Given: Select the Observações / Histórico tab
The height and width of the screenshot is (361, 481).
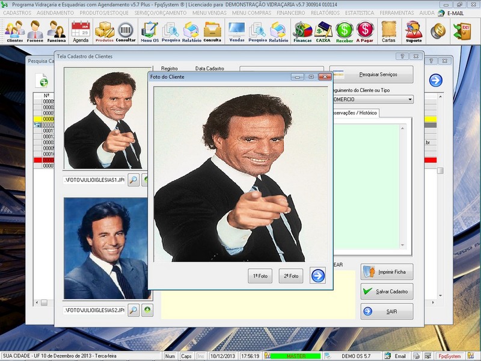Looking at the screenshot, I should [x=355, y=113].
